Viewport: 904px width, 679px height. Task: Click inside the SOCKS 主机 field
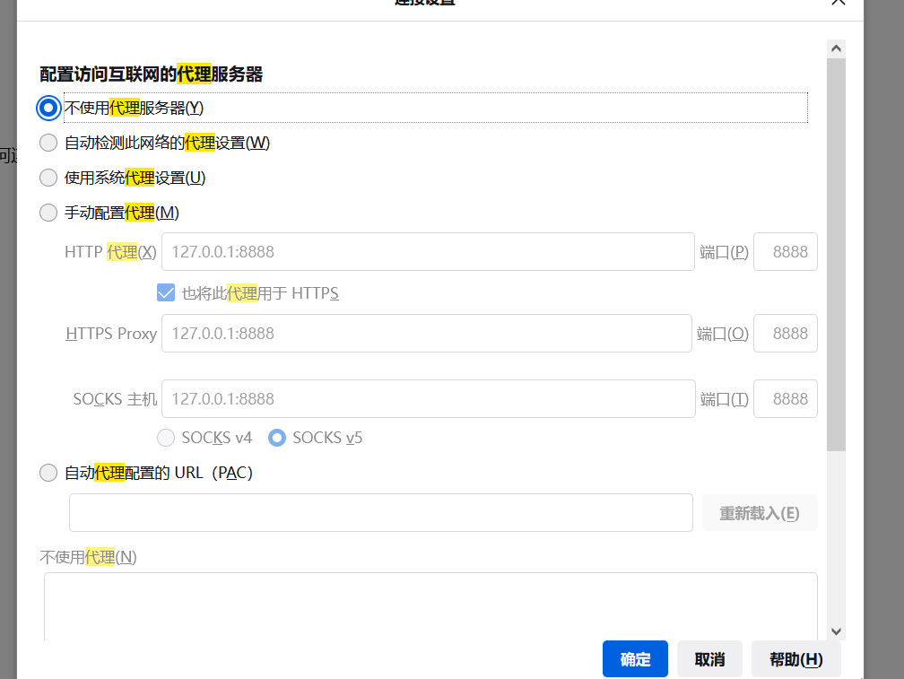(x=426, y=398)
